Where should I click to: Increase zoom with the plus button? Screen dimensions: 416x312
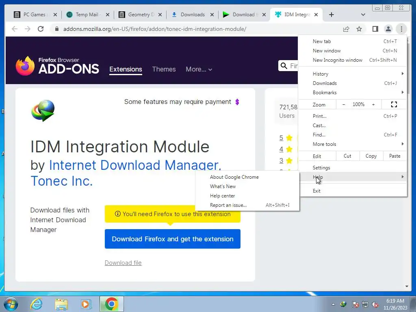[373, 104]
